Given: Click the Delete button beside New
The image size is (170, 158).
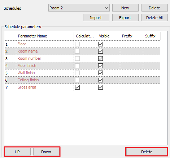Looking at the screenshot, I should [x=154, y=8].
